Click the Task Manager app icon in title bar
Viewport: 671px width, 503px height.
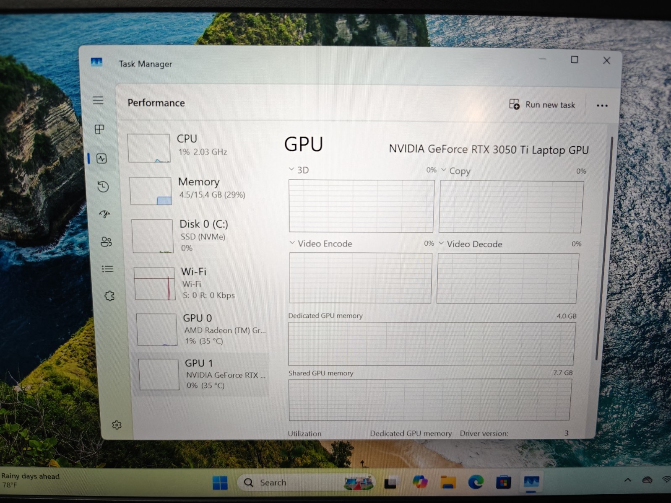coord(97,62)
